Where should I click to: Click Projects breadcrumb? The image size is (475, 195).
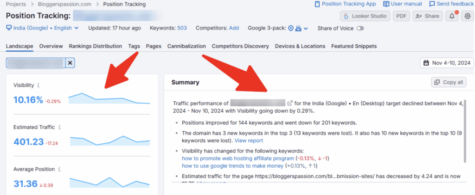click(x=16, y=4)
